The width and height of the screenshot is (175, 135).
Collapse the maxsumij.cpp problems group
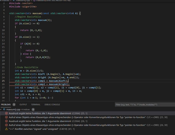point(1,109)
